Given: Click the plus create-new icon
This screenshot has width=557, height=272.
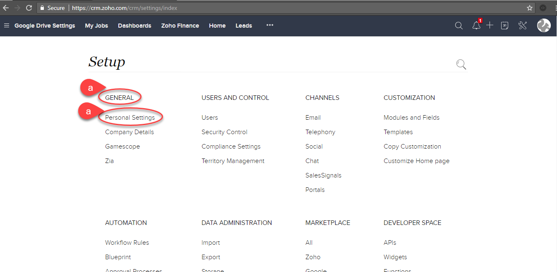Looking at the screenshot, I should [490, 25].
